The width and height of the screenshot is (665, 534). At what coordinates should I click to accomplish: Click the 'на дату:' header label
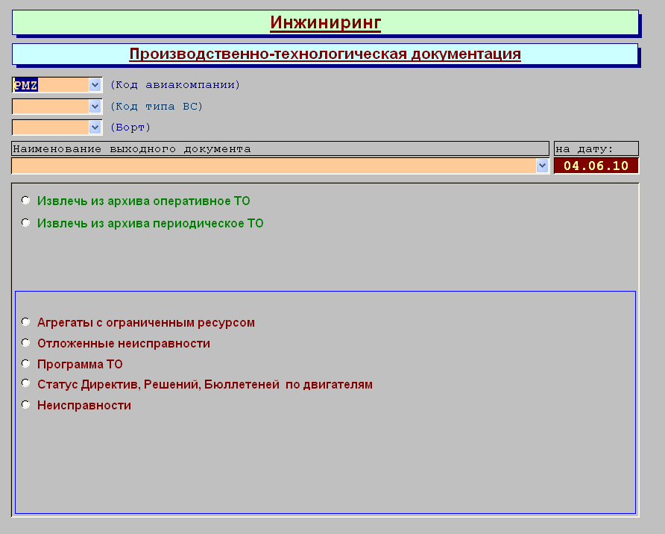point(596,148)
